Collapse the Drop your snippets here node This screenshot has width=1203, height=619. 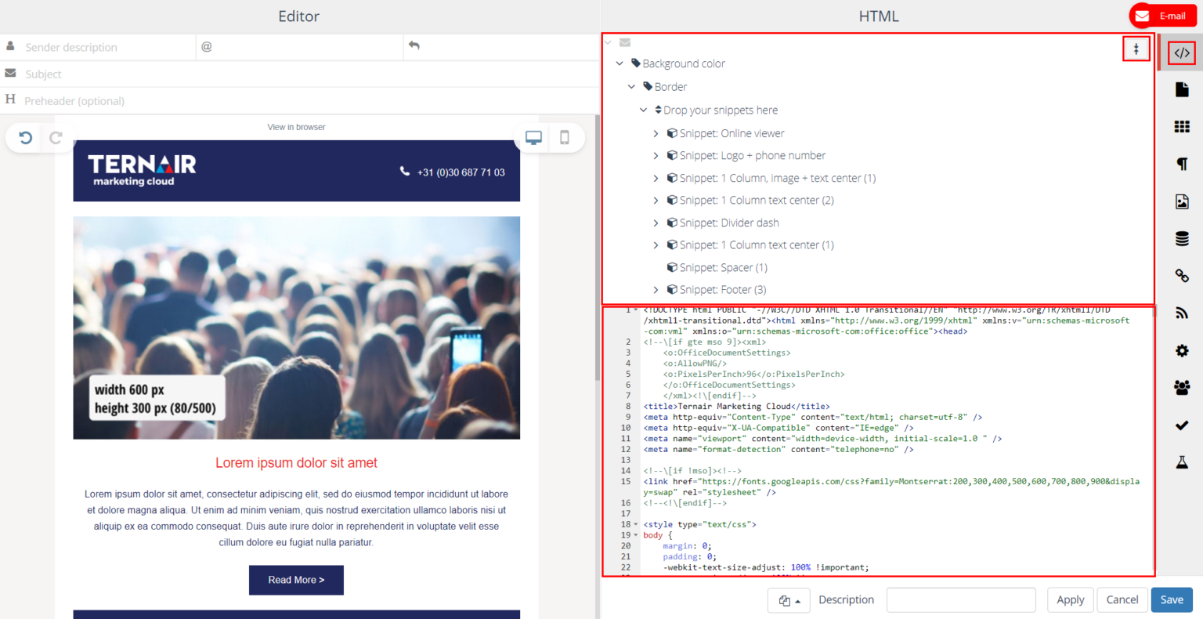point(644,110)
